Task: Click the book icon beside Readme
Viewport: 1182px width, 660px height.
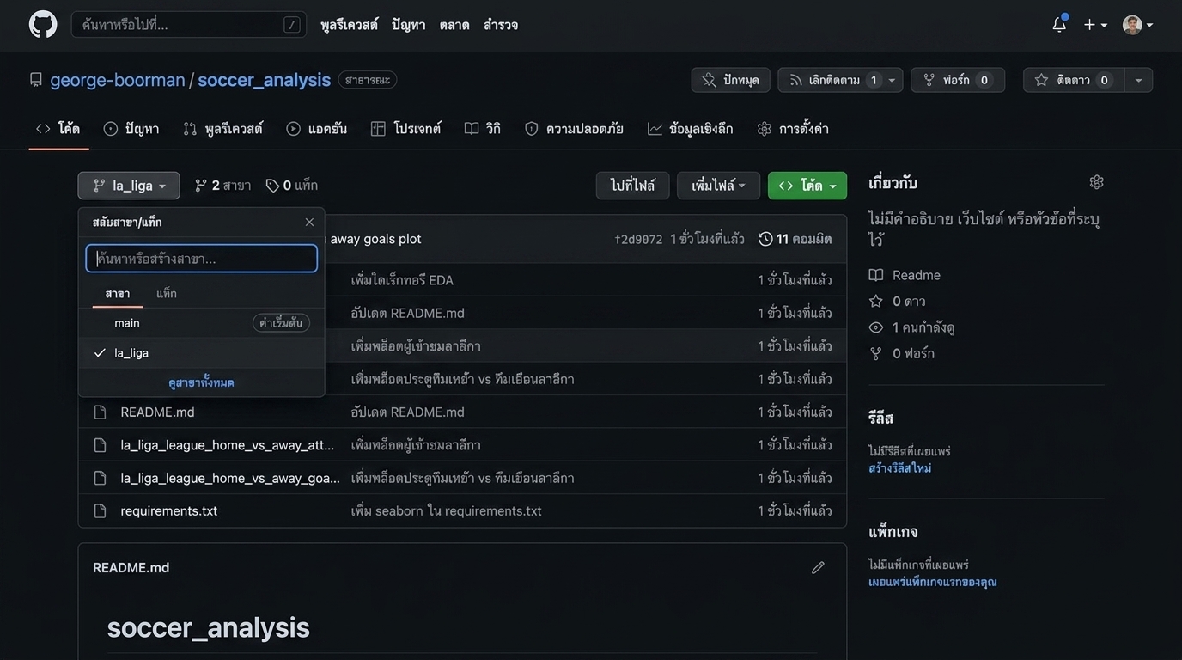Action: pos(876,275)
